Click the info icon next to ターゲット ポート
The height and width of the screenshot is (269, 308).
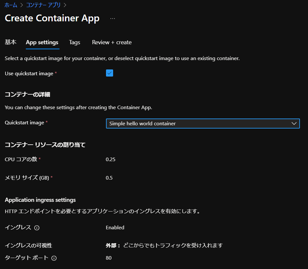54,258
